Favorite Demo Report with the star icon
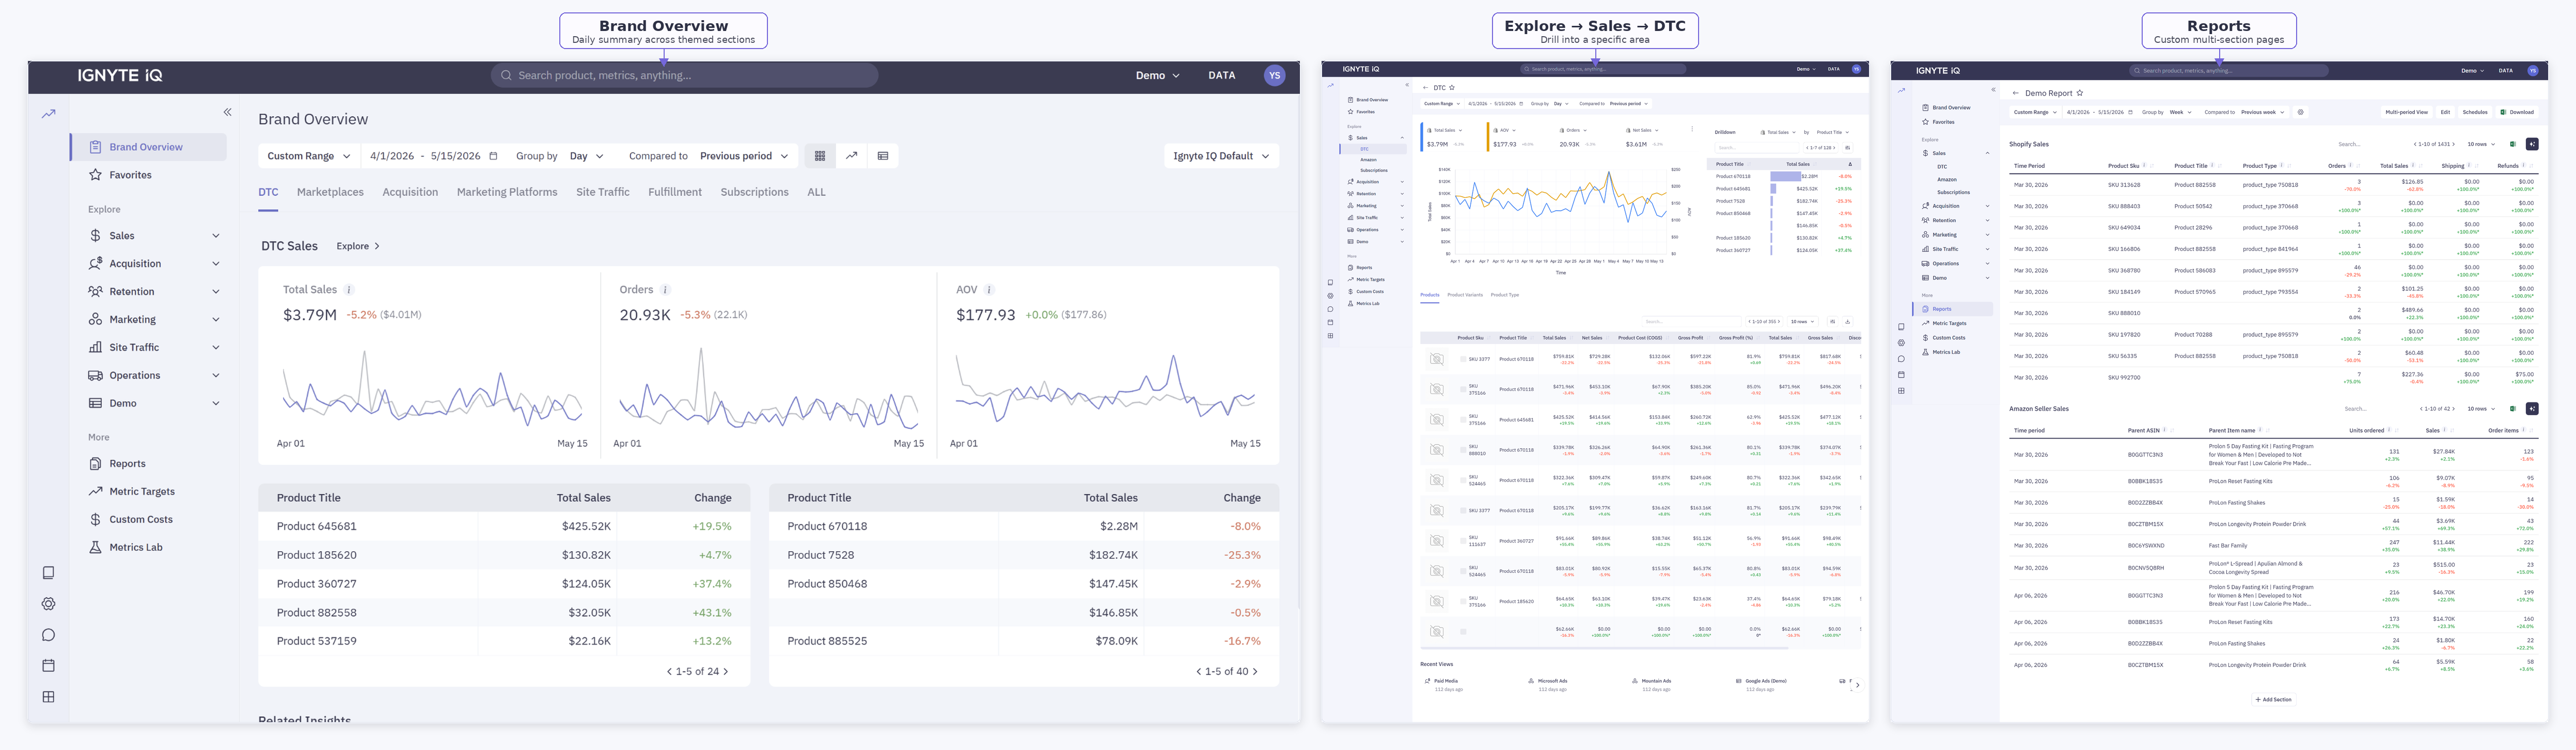This screenshot has width=2576, height=750. (2080, 93)
